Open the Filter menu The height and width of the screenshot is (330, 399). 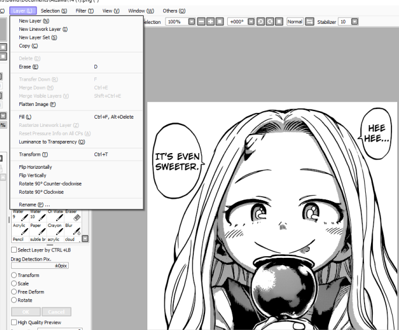(x=84, y=10)
